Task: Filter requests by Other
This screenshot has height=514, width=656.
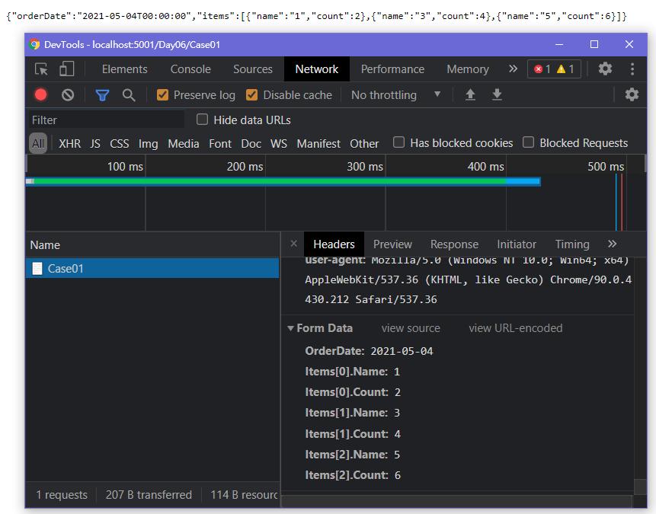Action: pos(364,143)
